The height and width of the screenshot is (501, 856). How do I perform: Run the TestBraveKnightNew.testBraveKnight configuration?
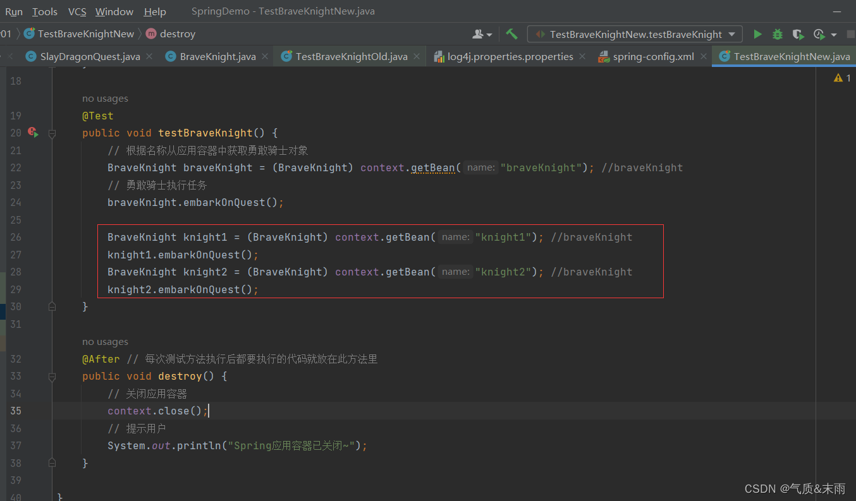pos(757,34)
